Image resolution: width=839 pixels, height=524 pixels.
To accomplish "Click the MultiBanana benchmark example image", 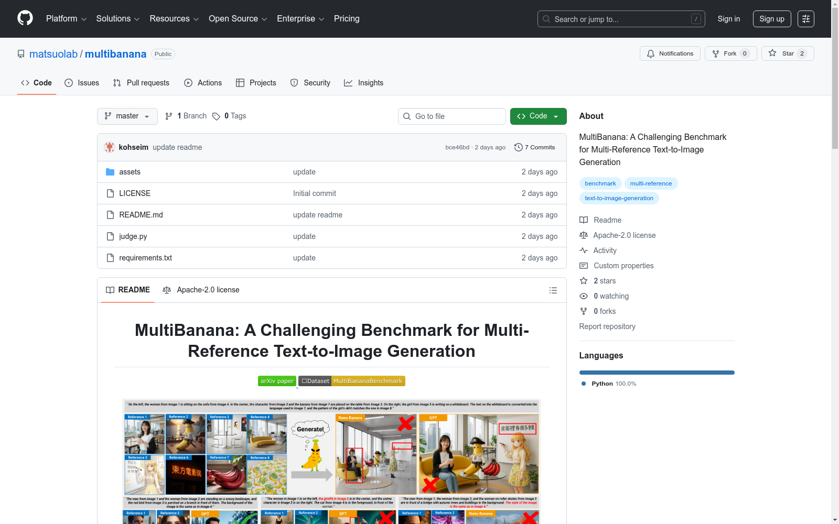I will (331, 461).
